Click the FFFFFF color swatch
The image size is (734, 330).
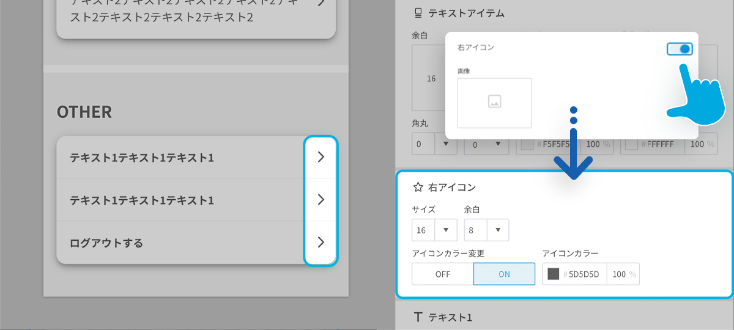[x=631, y=144]
